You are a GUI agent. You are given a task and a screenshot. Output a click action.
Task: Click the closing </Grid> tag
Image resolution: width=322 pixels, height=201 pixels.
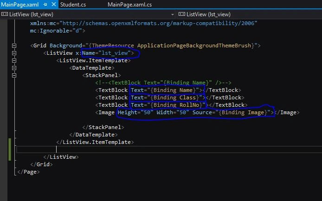click(41, 164)
